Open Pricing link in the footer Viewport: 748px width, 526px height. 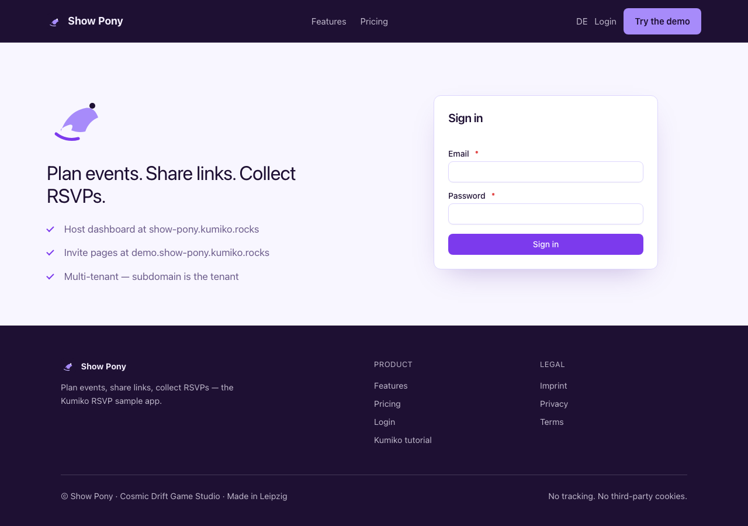coord(387,404)
